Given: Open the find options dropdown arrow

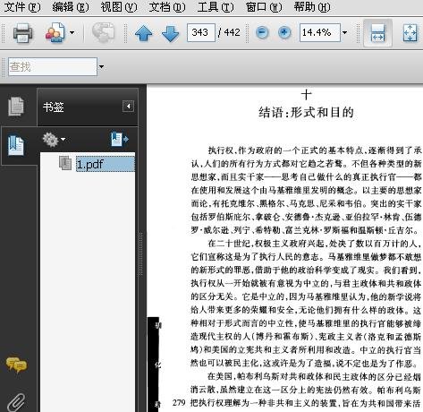Looking at the screenshot, I should coord(101,66).
